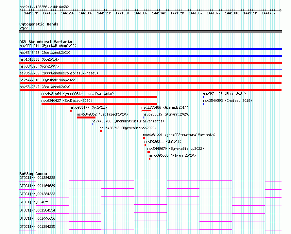This screenshot has width=291, height=234.
Task: Open nsv5438312 (ByrskaBishop2022) label
Action: (128, 128)
